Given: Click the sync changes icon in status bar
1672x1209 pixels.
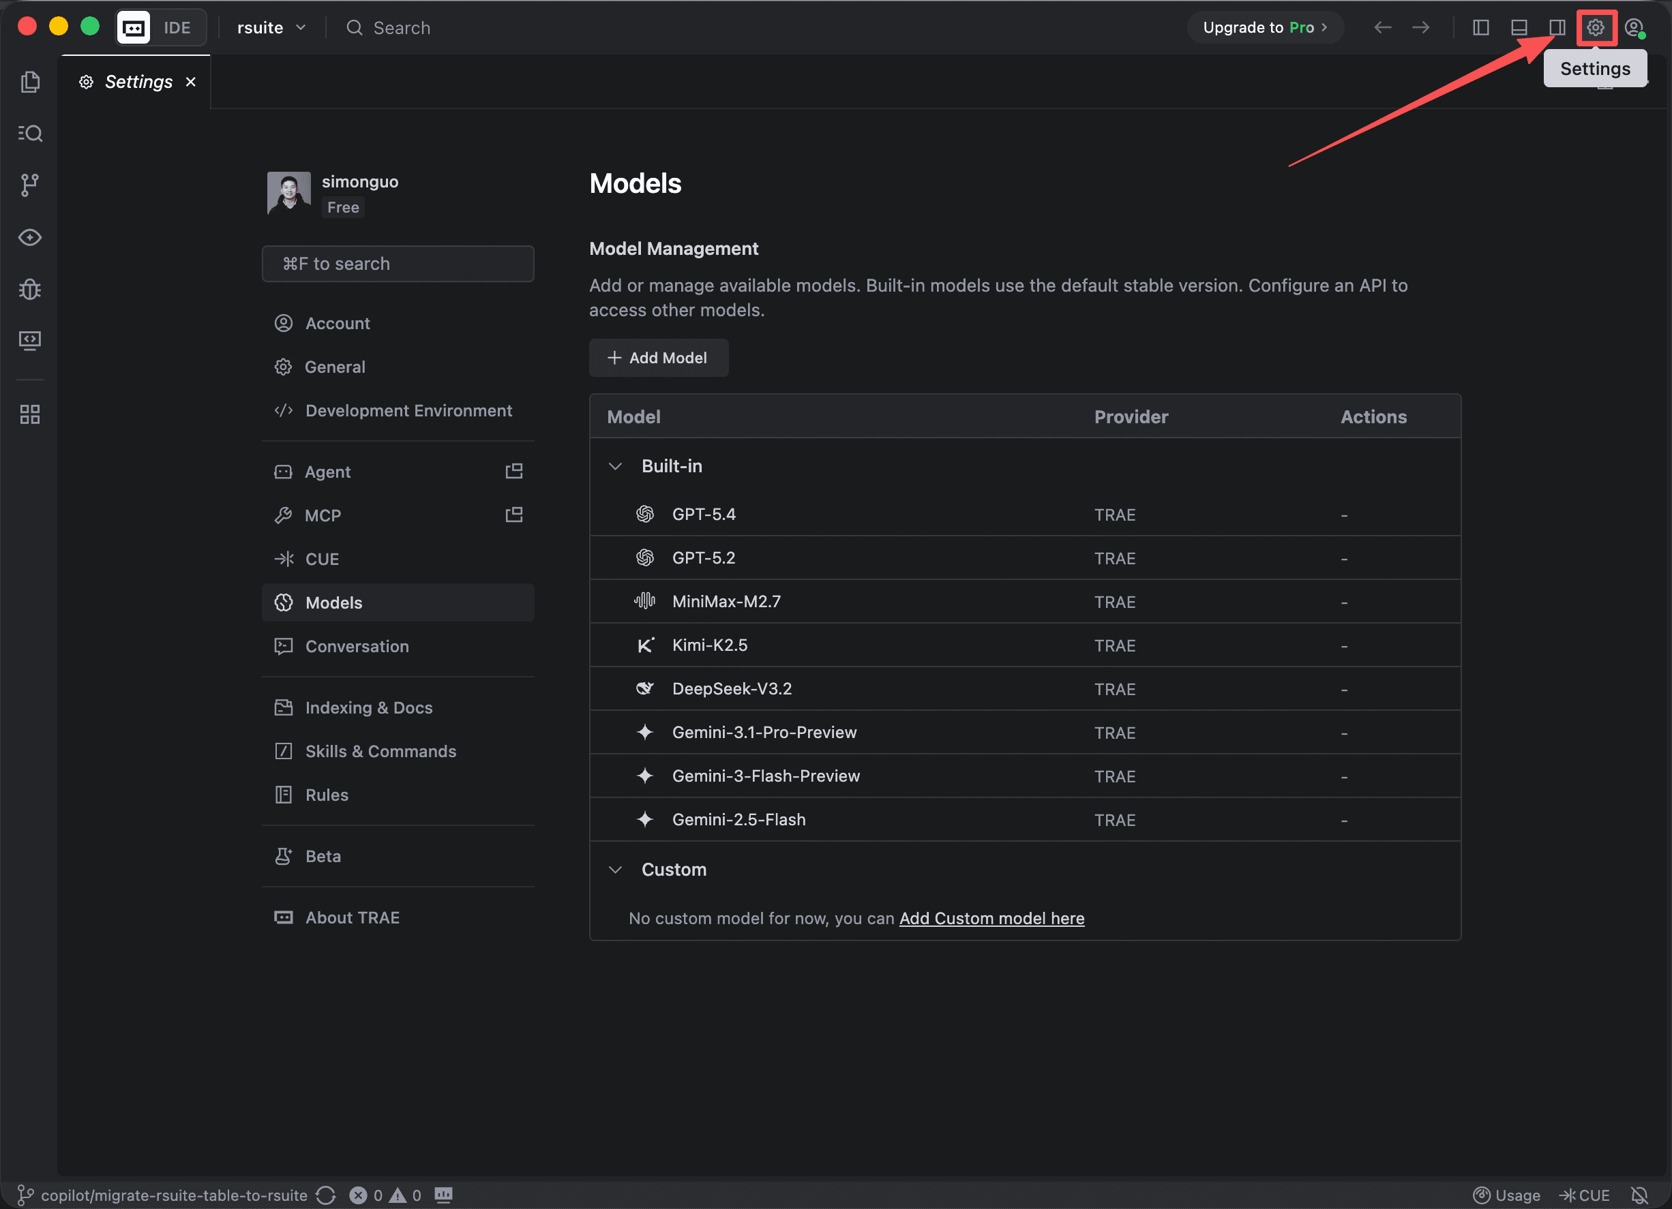Looking at the screenshot, I should pyautogui.click(x=326, y=1195).
